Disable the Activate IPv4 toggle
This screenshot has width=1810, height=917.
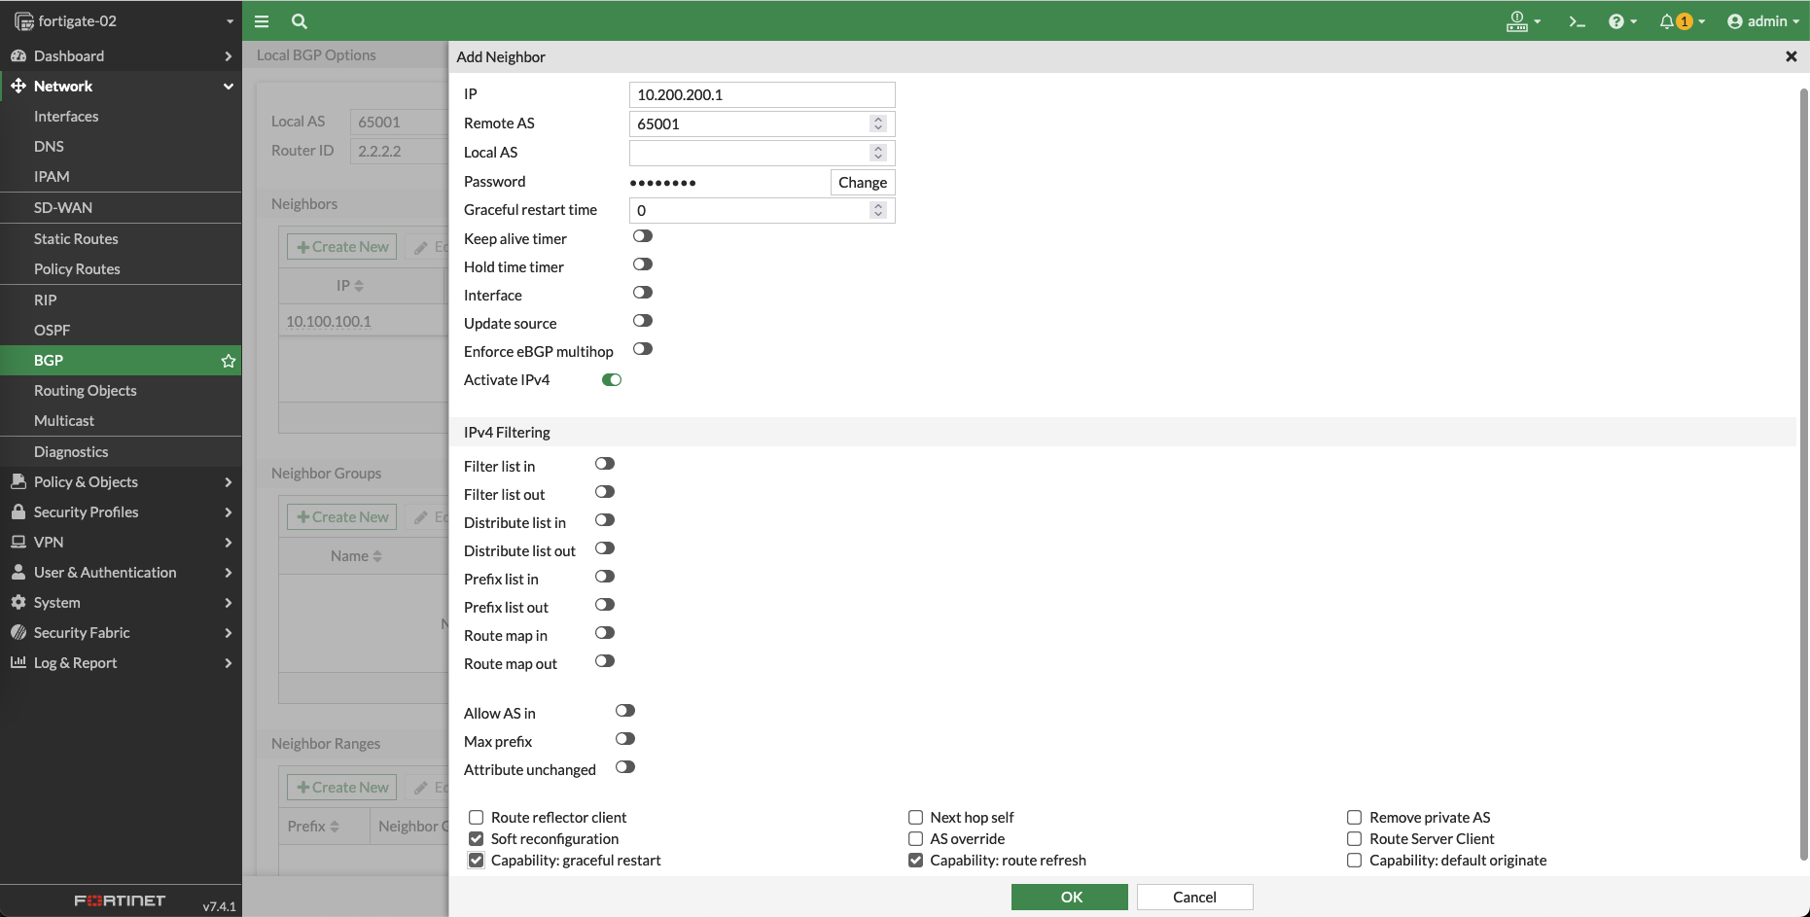[x=611, y=380]
